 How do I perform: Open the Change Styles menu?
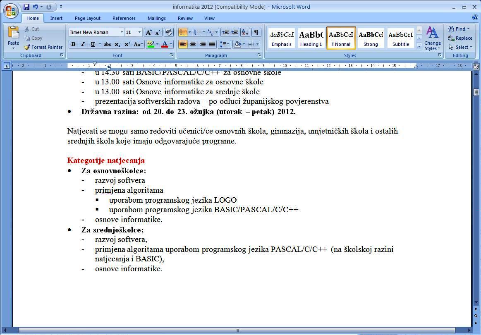[x=432, y=38]
